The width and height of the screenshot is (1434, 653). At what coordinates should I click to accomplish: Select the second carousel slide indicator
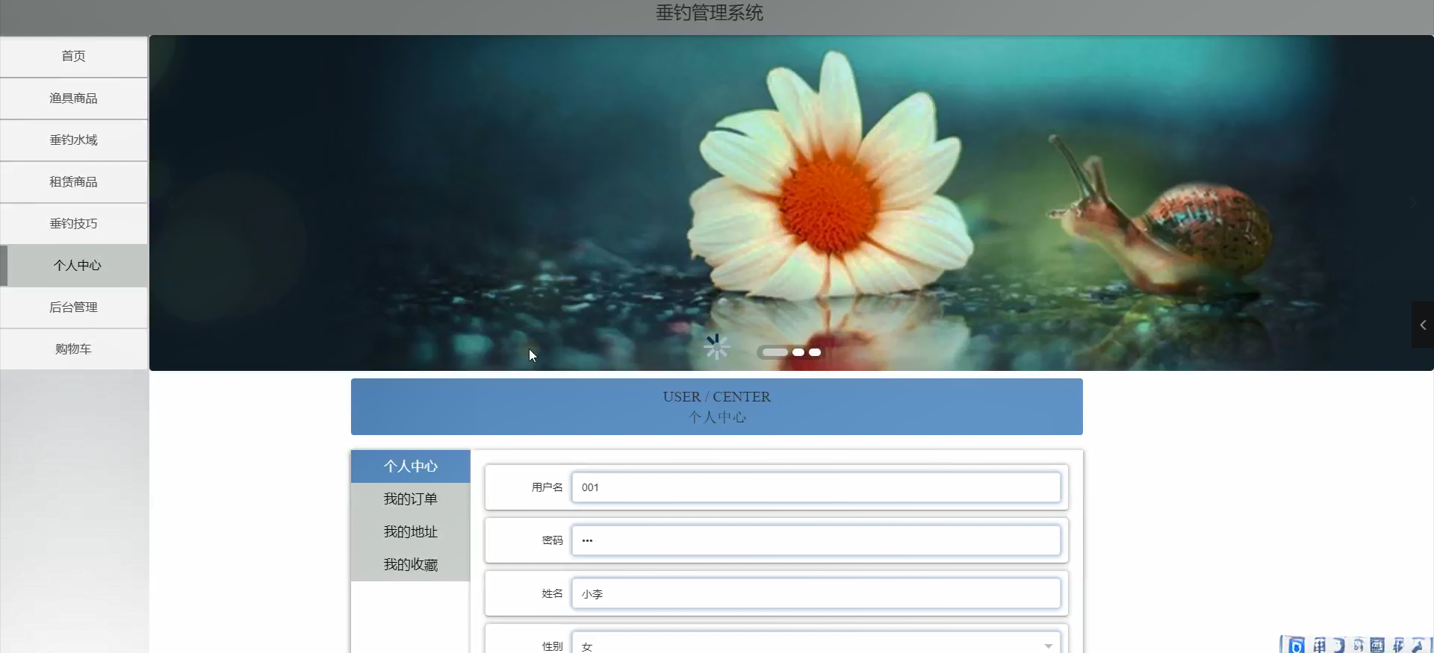pos(798,352)
